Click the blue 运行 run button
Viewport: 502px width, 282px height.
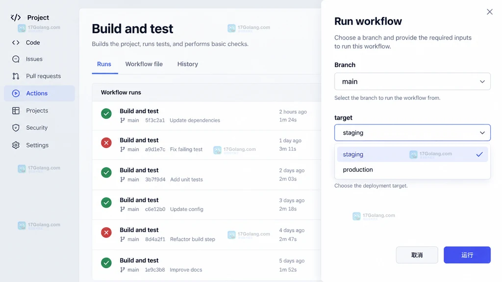coord(467,255)
